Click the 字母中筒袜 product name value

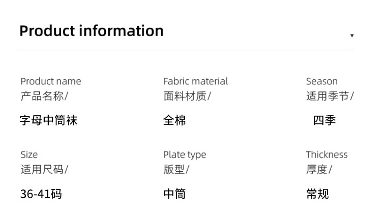coord(48,120)
